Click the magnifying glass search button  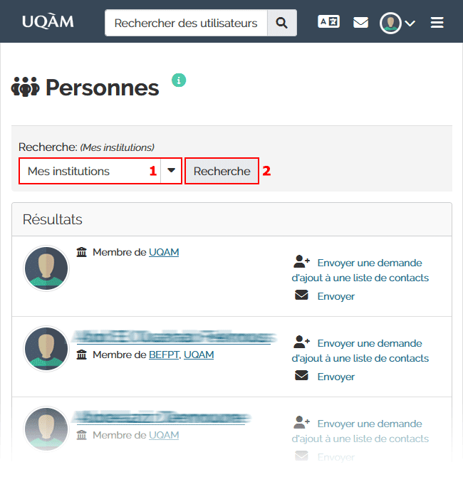(282, 23)
